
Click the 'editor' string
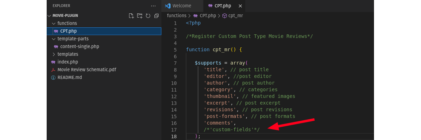point(215,76)
